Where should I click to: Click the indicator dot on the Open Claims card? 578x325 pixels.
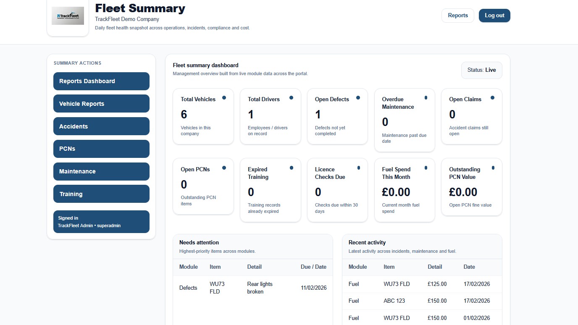493,97
